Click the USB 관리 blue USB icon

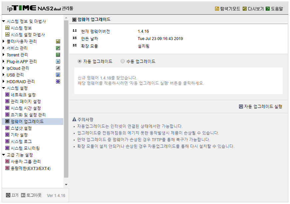pos(58,75)
